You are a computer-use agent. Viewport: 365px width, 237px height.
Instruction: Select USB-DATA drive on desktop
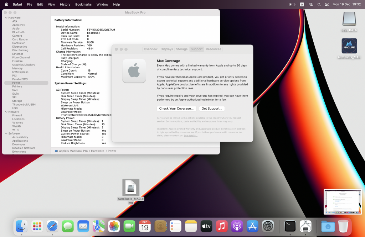349,21
